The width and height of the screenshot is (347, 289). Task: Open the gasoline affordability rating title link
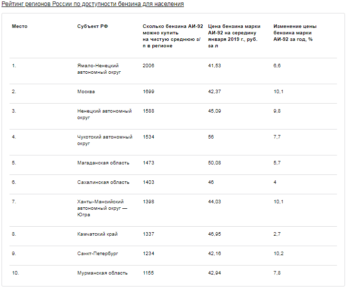coord(93,4)
